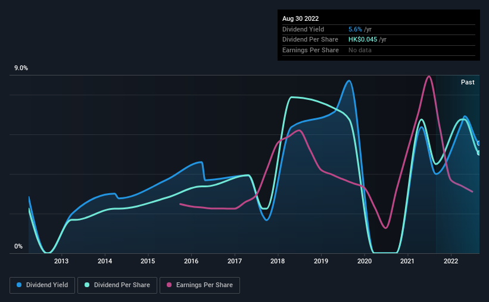Click the HK$0.045 dividend per share value

coord(363,40)
